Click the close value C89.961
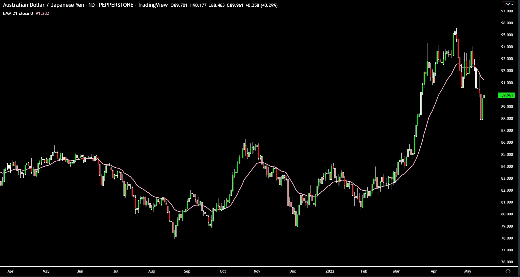 pyautogui.click(x=235, y=5)
